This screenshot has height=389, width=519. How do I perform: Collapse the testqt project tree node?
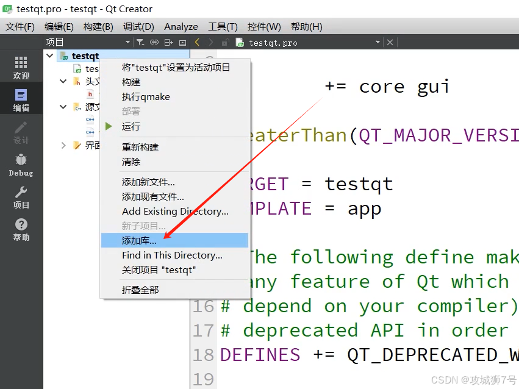pyautogui.click(x=50, y=55)
